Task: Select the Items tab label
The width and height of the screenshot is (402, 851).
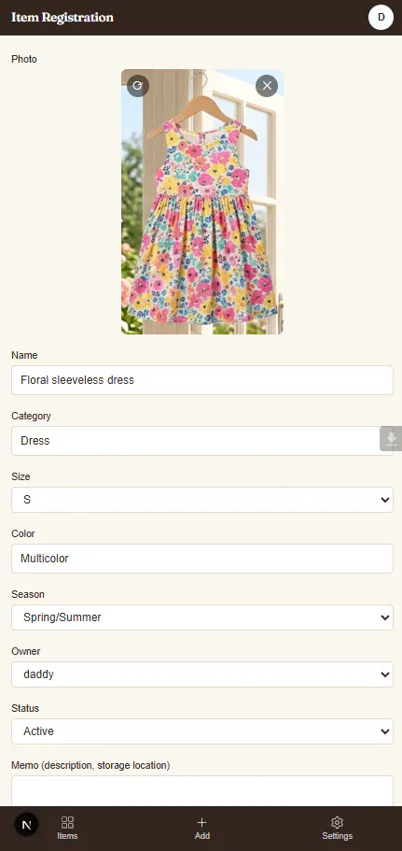Action: [67, 836]
